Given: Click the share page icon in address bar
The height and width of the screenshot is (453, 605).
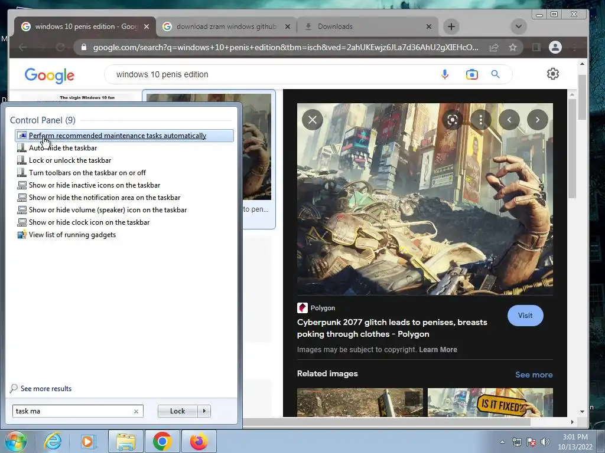Looking at the screenshot, I should coord(493,47).
